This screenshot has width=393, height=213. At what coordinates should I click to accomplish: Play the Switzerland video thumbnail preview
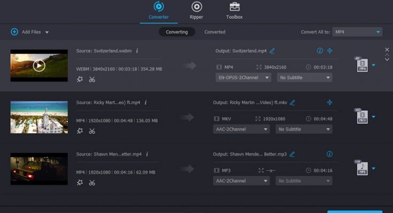39,65
